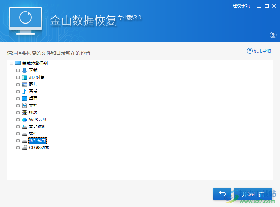This screenshot has width=280, height=207.
Task: Select the 视频 tree item
Action: point(33,113)
